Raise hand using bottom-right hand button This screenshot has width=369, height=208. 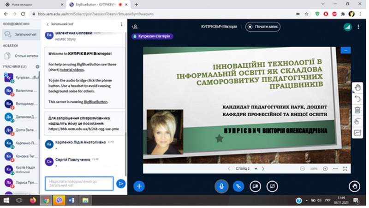pyautogui.click(x=354, y=186)
